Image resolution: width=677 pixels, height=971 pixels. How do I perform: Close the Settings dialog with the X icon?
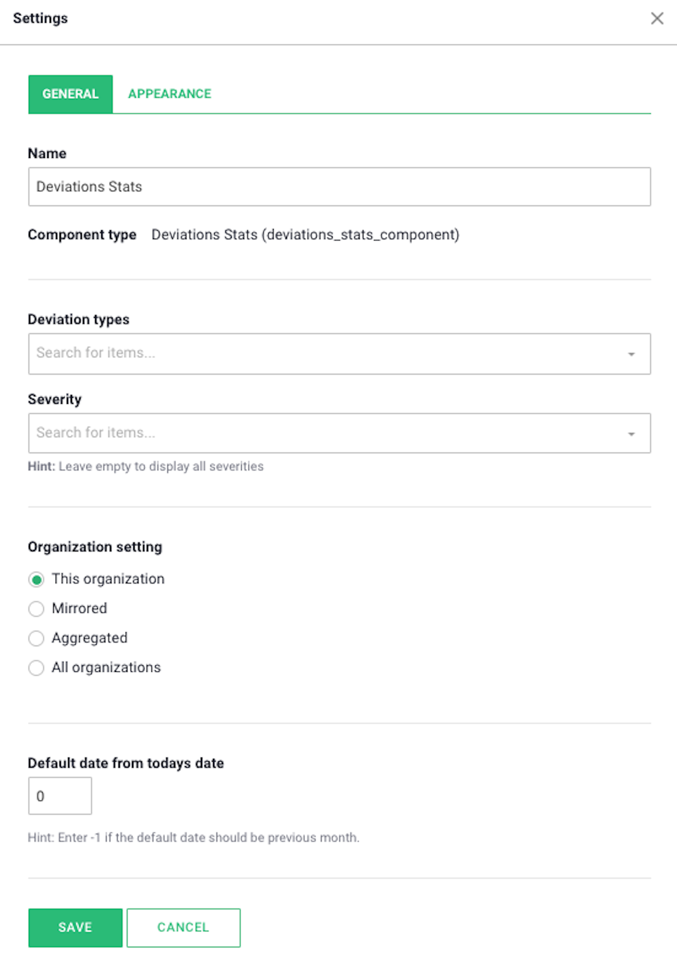pyautogui.click(x=657, y=18)
